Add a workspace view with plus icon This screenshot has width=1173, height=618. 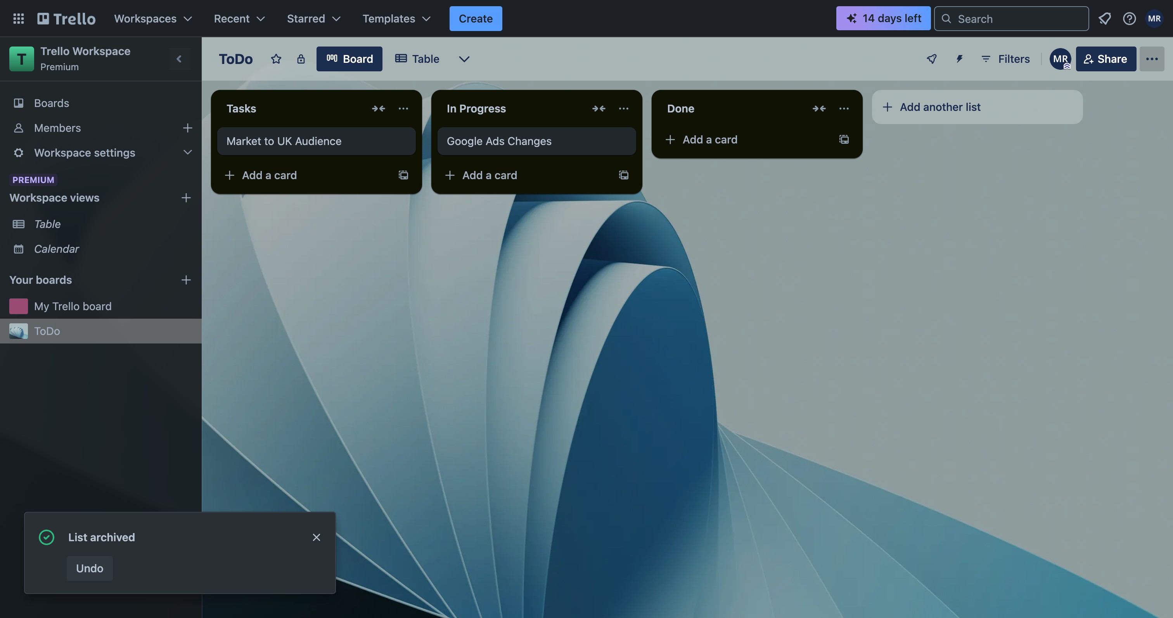click(x=186, y=197)
